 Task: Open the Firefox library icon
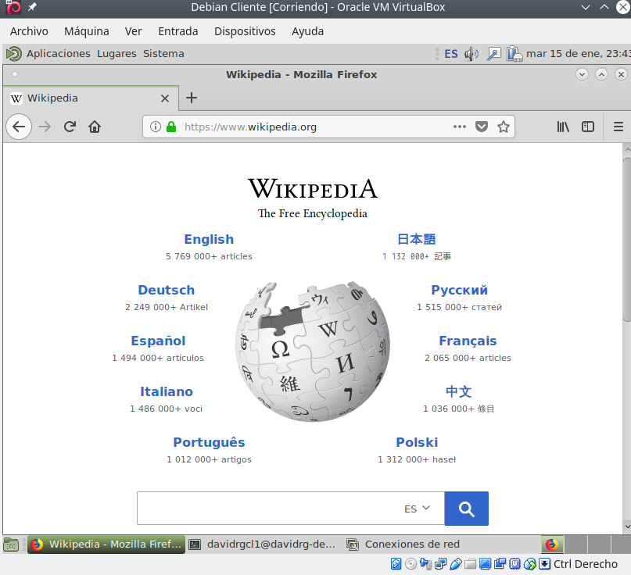click(563, 127)
